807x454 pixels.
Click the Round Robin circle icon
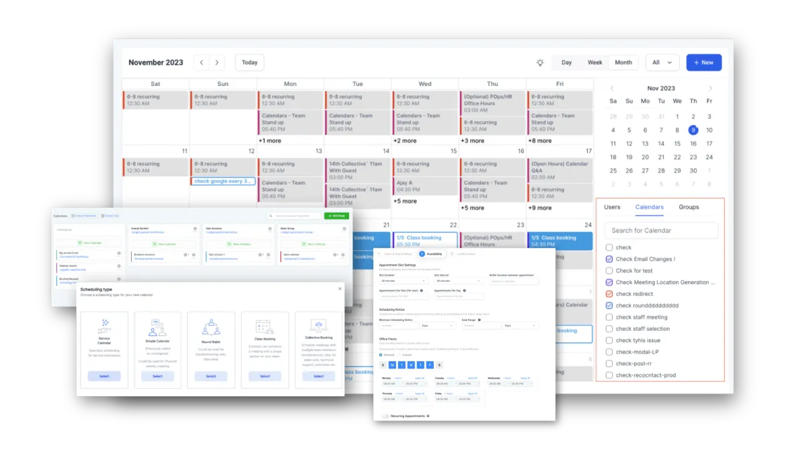point(211,326)
